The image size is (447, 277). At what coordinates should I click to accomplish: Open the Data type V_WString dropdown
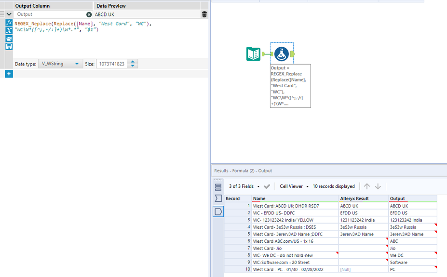coord(60,64)
